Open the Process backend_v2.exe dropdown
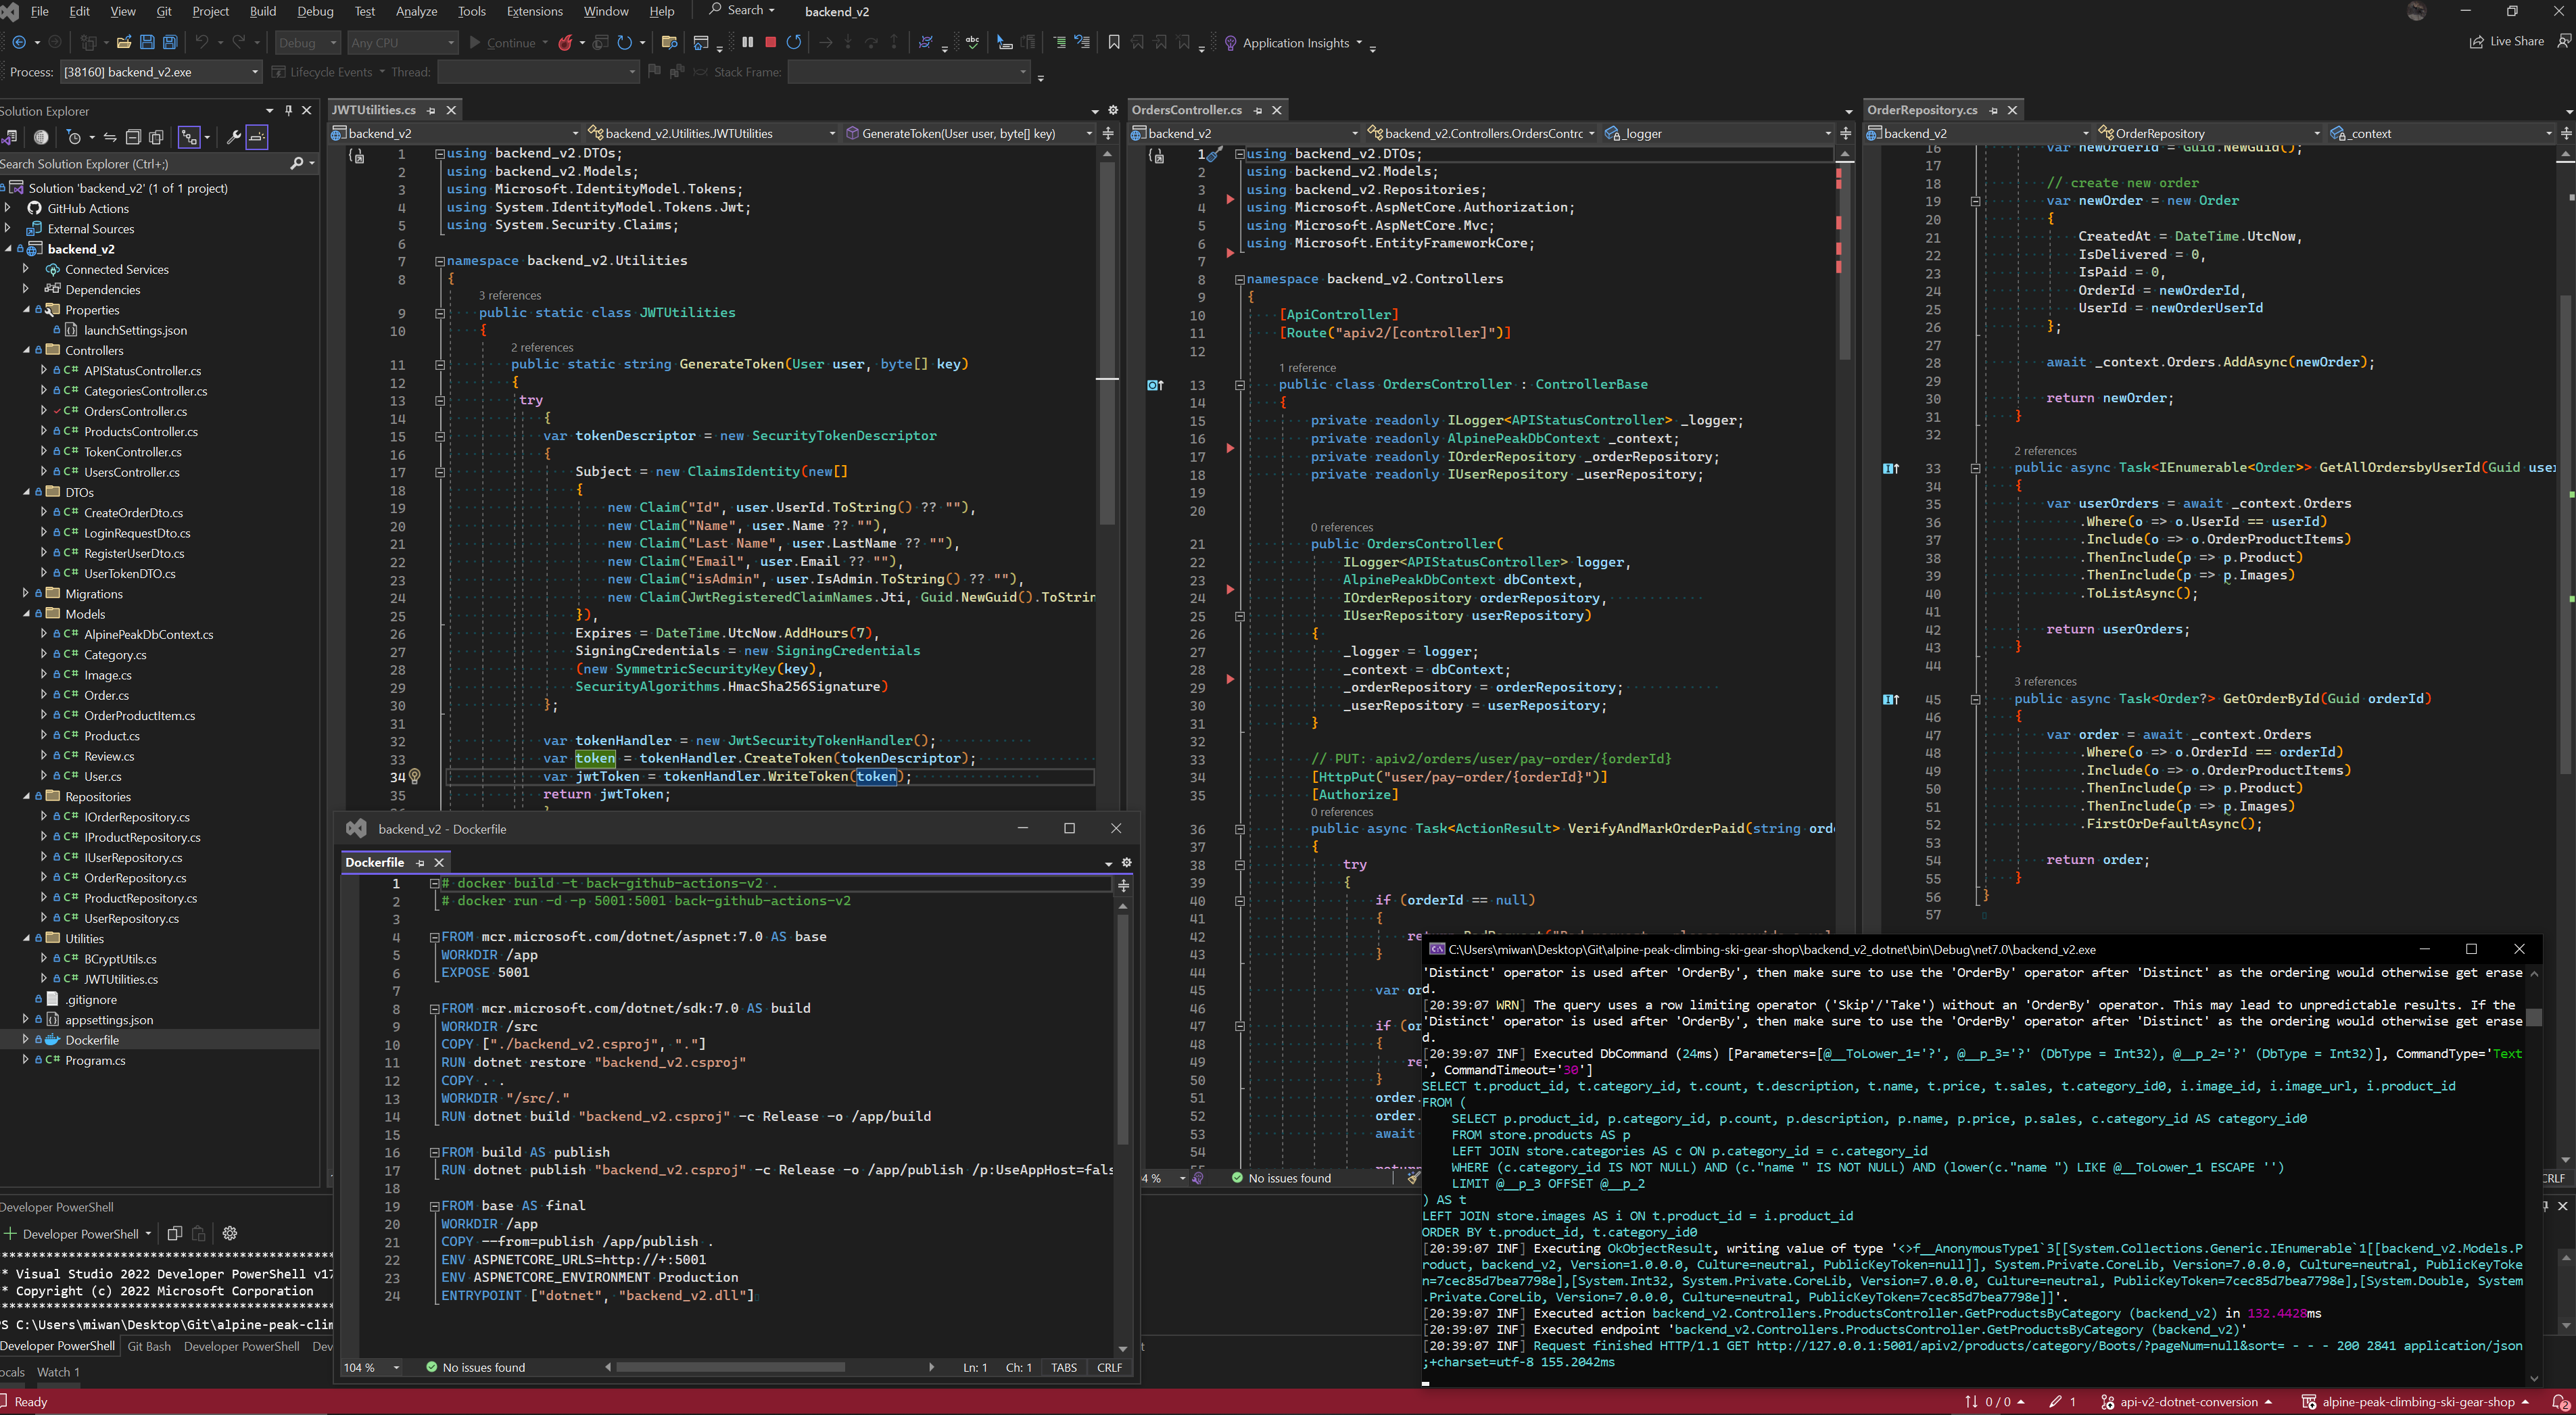This screenshot has height=1415, width=2576. (160, 72)
